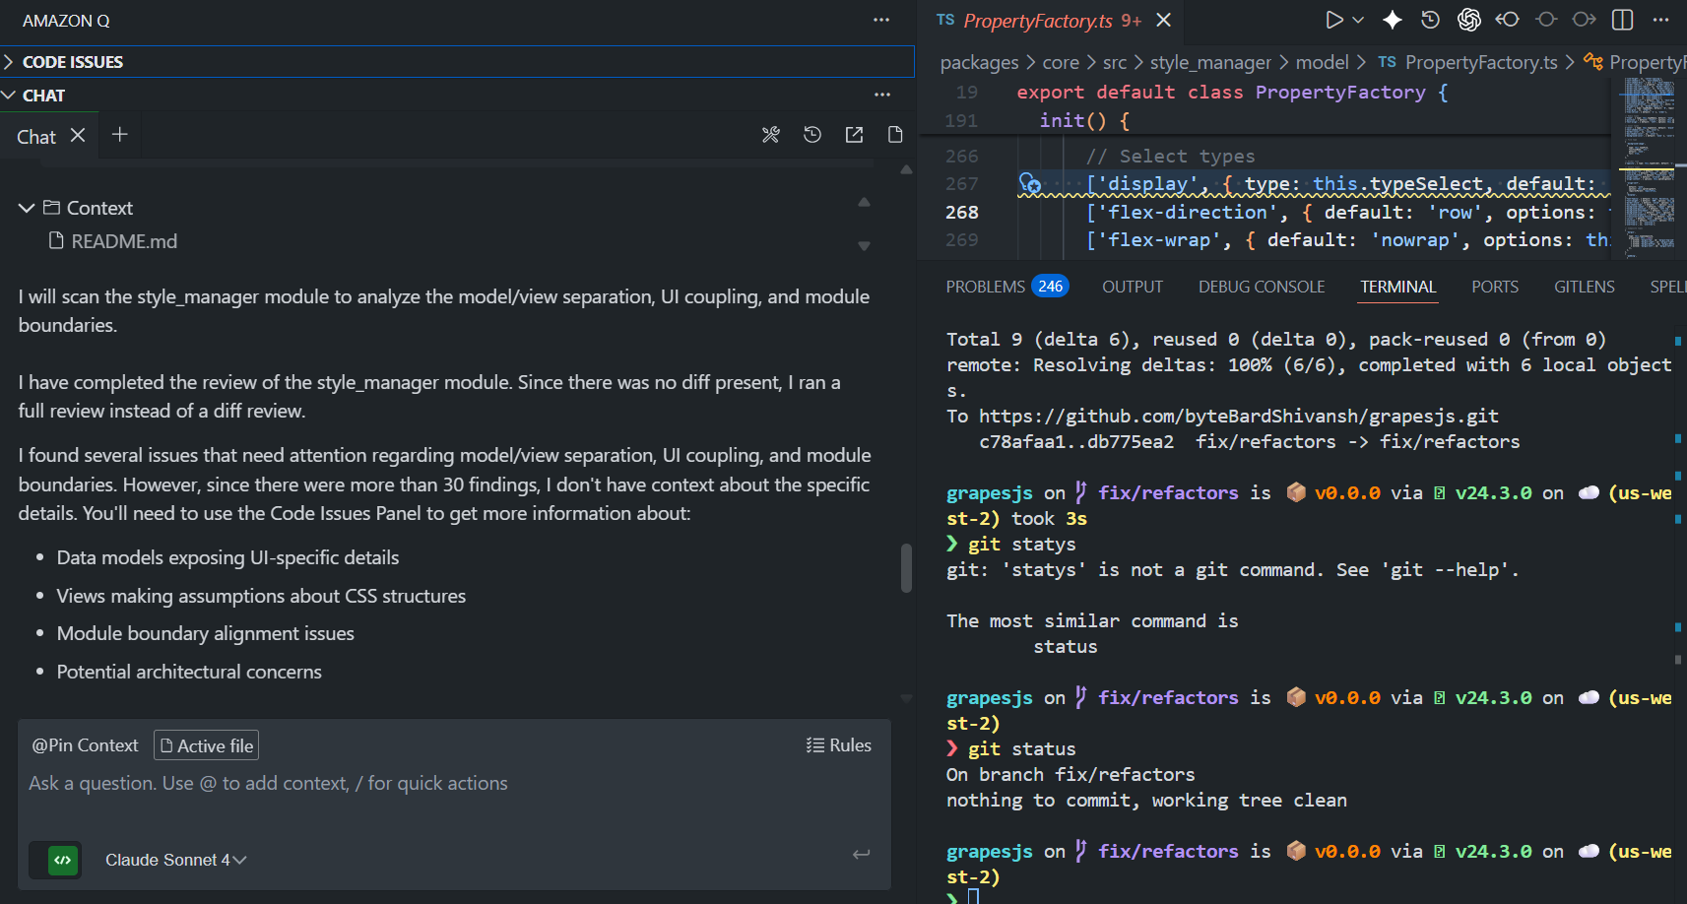Click the tools configuration icon in Amazon Q chat
This screenshot has width=1687, height=904.
click(770, 135)
